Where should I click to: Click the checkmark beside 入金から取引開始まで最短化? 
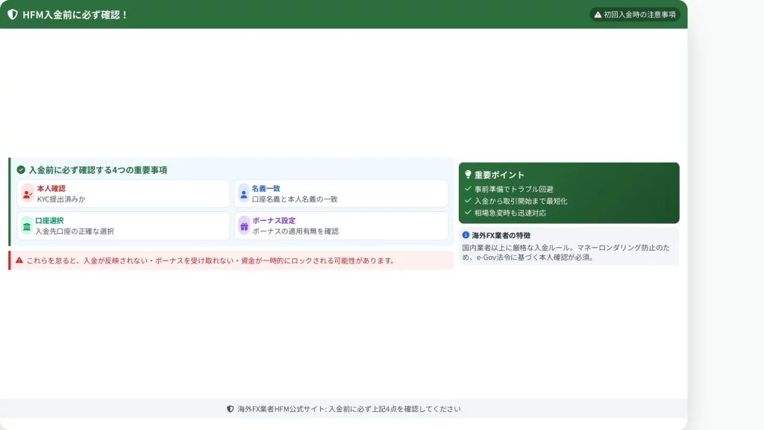[468, 201]
